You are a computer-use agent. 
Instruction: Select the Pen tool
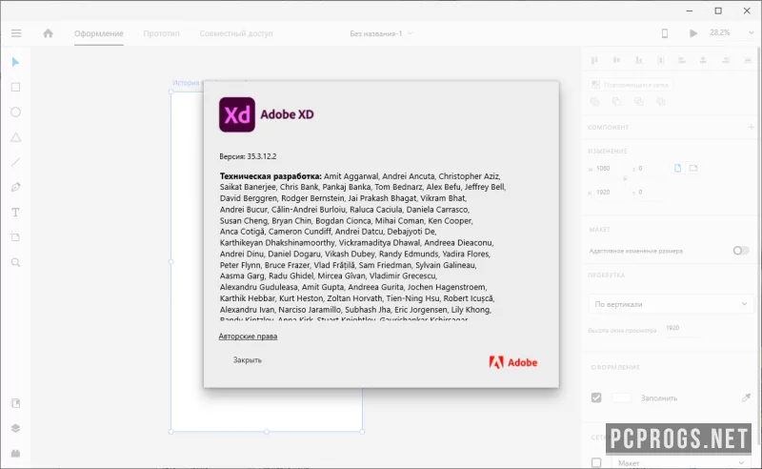15,187
